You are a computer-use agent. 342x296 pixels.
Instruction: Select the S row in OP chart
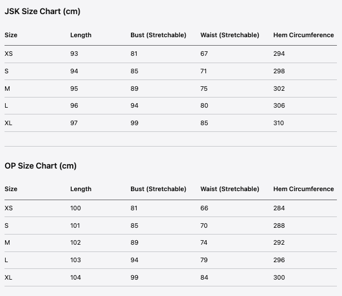click(7, 226)
